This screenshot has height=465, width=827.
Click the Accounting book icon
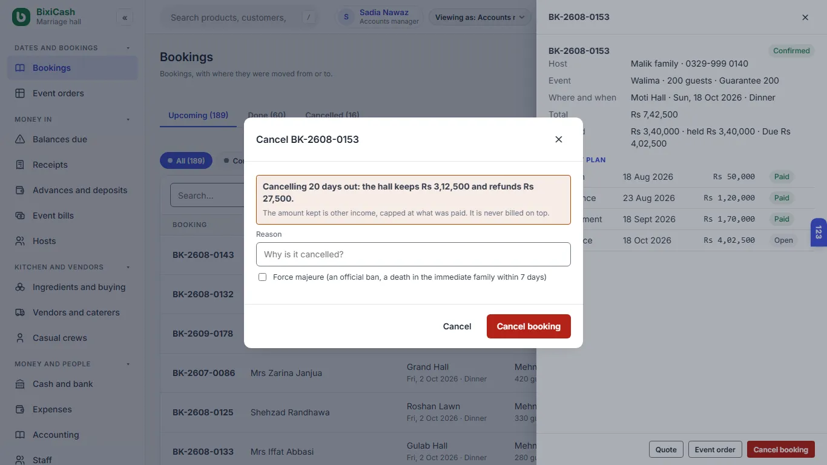20,435
